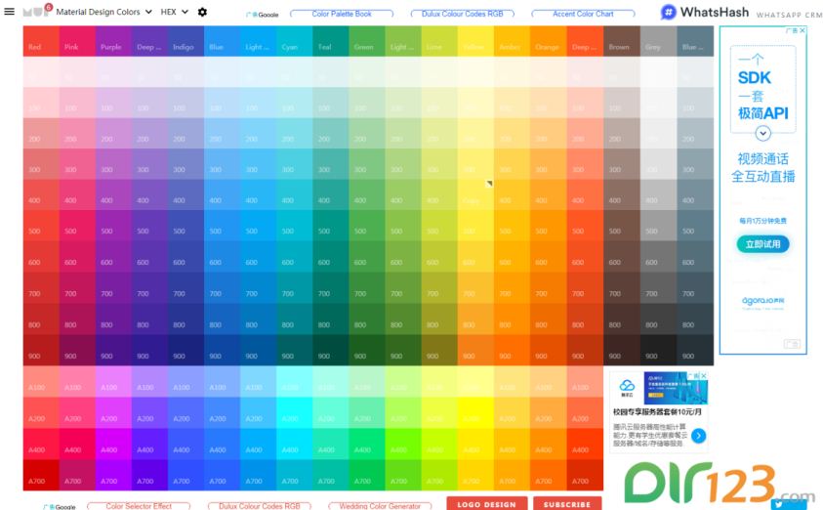This screenshot has height=510, width=823.
Task: Pick the Brown 100 swatch
Action: point(622,103)
